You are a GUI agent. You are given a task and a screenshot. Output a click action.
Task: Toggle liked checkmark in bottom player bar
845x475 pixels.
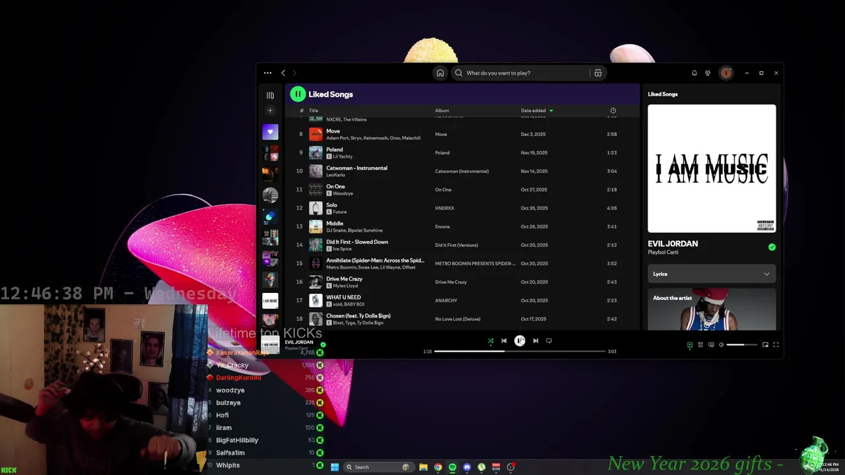323,344
